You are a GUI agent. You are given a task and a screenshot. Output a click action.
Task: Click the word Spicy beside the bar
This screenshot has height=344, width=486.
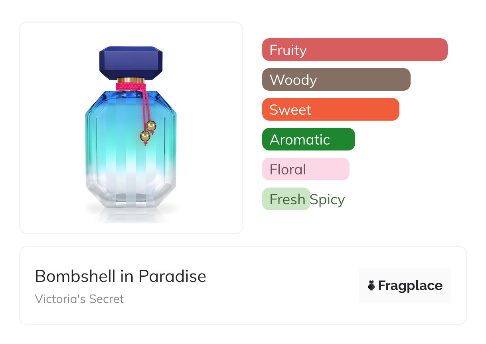[328, 199]
